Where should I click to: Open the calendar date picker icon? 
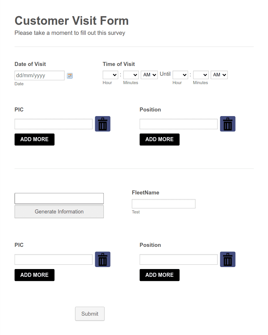70,76
